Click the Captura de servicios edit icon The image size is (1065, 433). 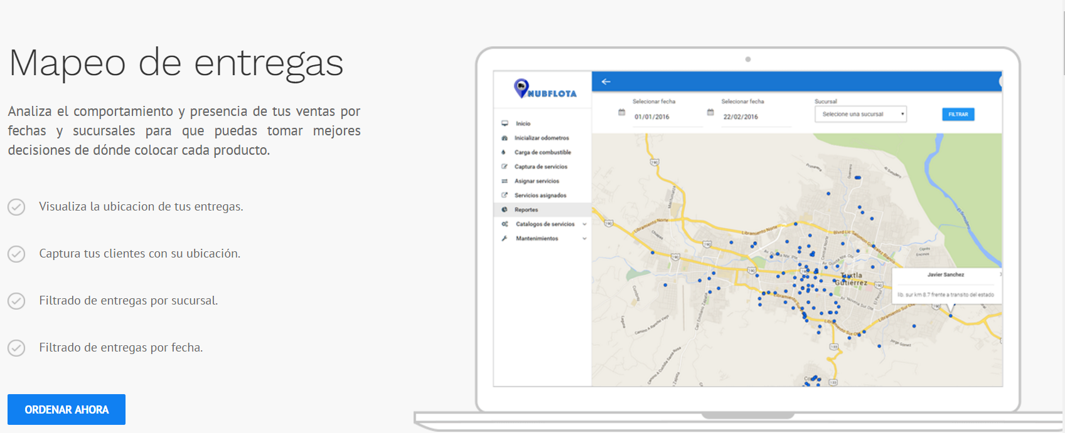pos(505,167)
